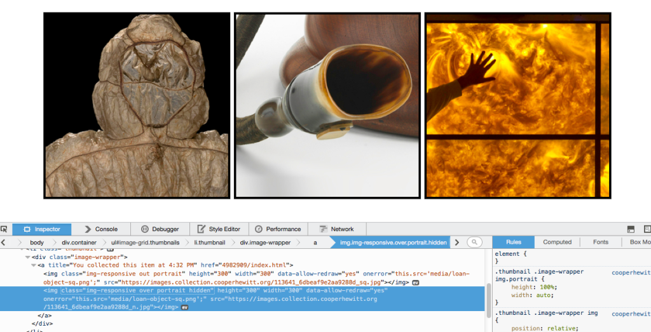This screenshot has width=651, height=332.
Task: Open the Style Editor tab
Action: tap(219, 229)
